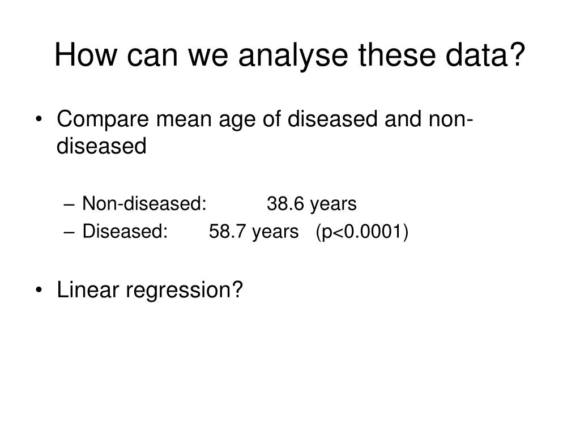The image size is (580, 435).
Task: Click the word 'data?' in the title
Action: (485, 55)
